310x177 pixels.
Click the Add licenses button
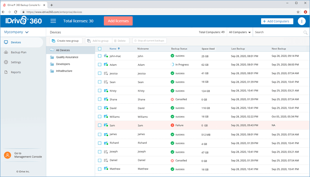coord(118,21)
